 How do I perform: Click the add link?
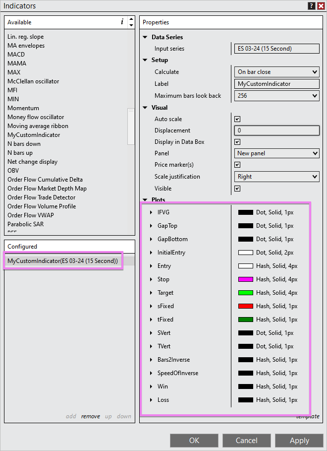pyautogui.click(x=71, y=416)
